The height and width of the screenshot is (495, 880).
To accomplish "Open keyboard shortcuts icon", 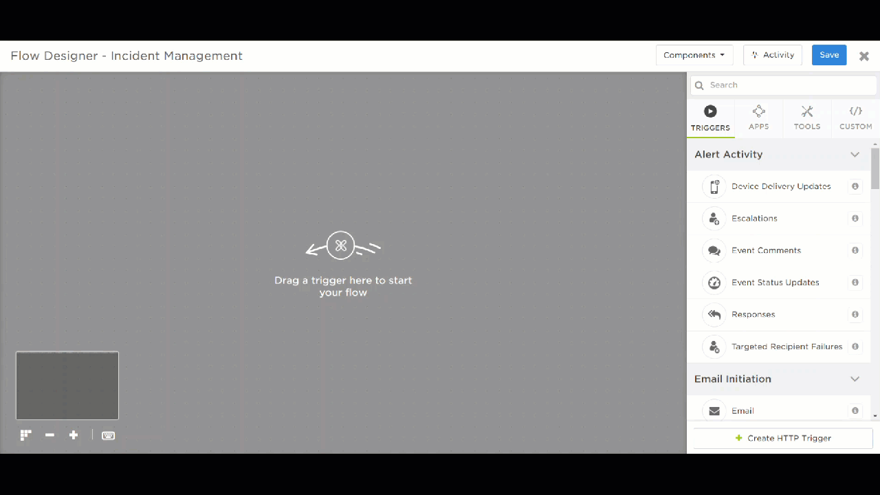I will [x=108, y=435].
